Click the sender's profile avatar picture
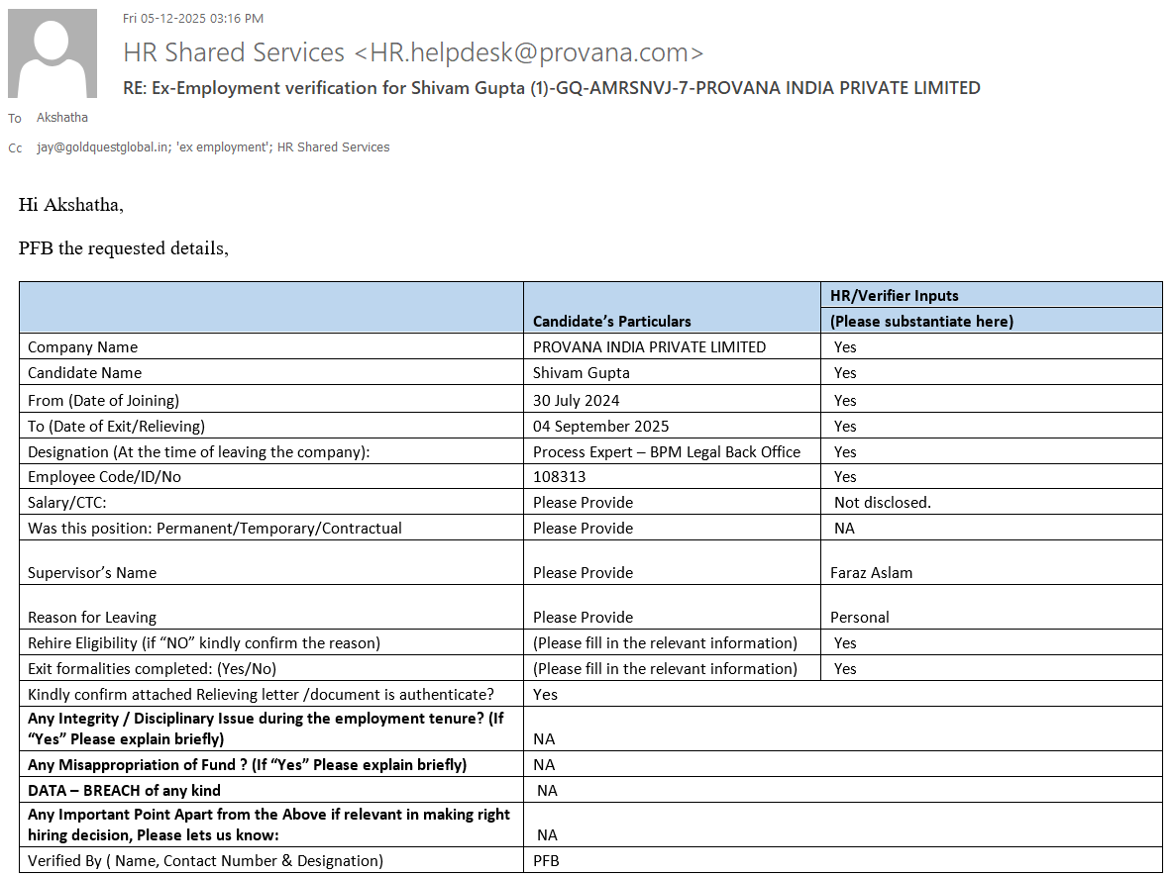 (x=53, y=53)
